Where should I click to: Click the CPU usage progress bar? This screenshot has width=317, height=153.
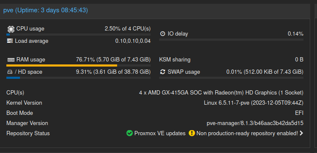point(79,34)
